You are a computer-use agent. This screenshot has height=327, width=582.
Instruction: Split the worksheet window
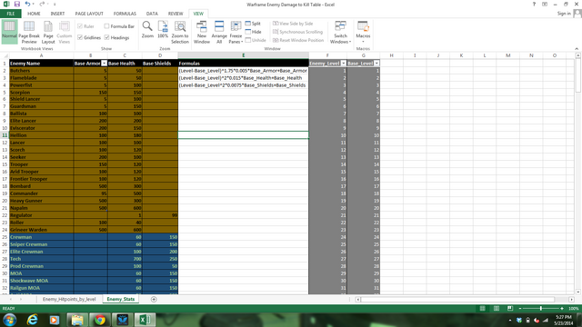click(x=253, y=24)
